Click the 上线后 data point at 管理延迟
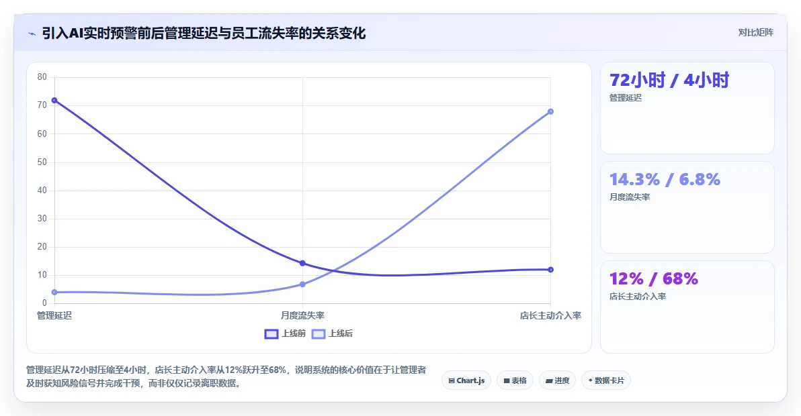The width and height of the screenshot is (801, 416). pyautogui.click(x=54, y=292)
